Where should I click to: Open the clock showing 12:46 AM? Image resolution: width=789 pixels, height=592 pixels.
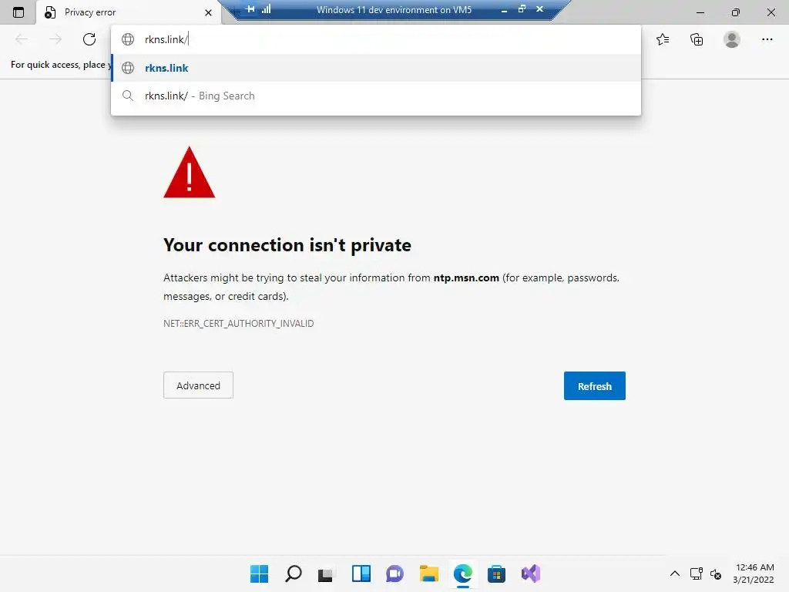point(754,573)
